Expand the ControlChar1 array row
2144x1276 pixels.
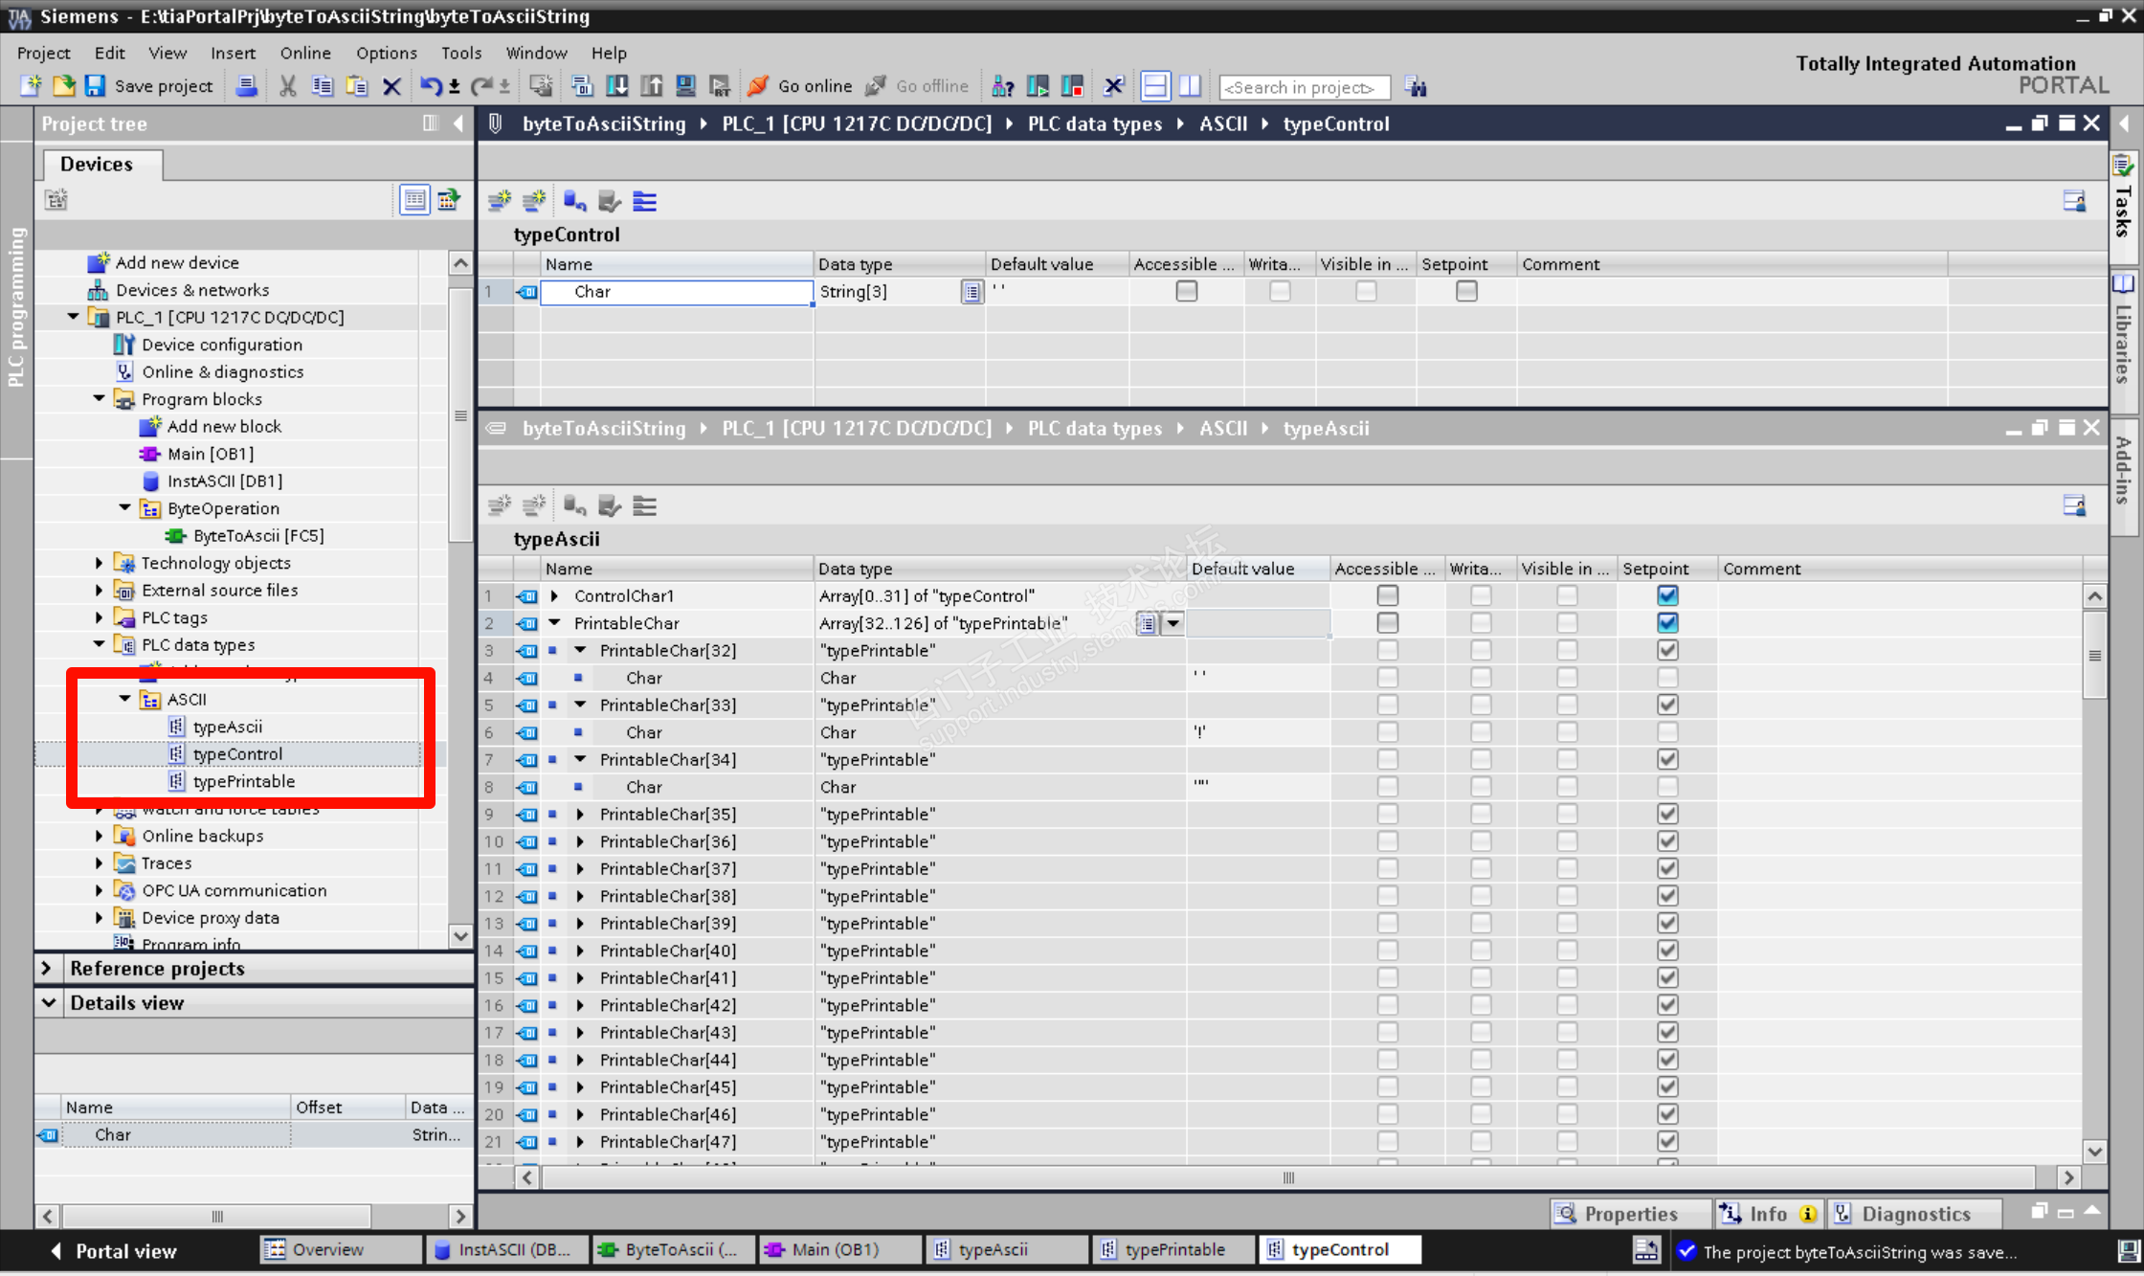[554, 595]
